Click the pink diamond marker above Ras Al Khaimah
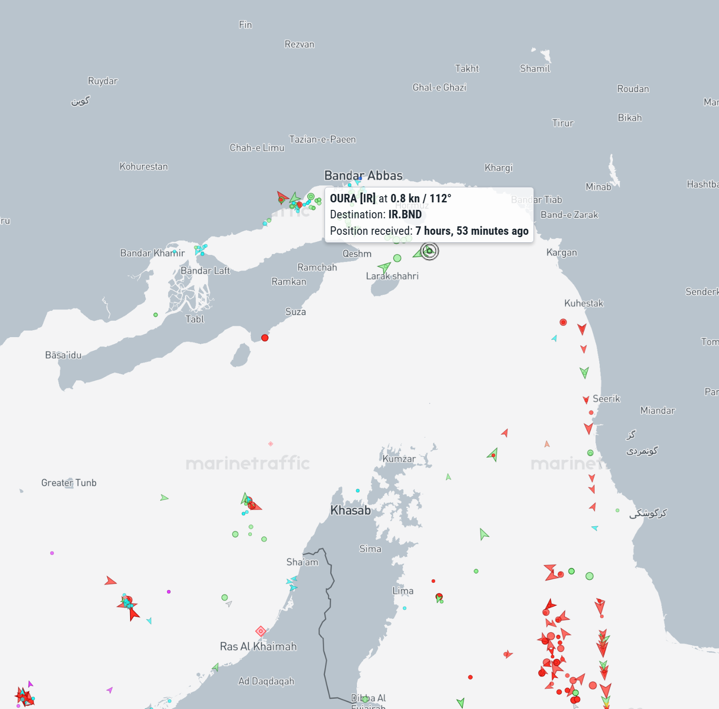719x709 pixels. click(x=261, y=632)
